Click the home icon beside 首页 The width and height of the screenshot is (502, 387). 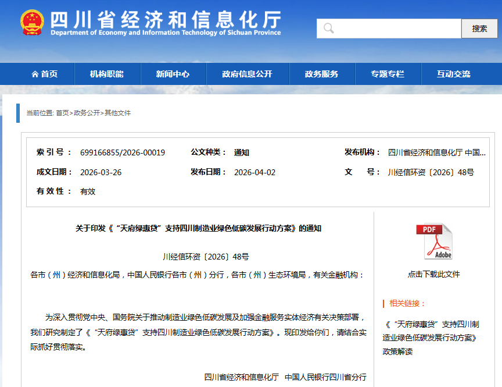point(34,74)
